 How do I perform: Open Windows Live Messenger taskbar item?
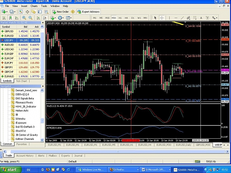(x=91, y=170)
